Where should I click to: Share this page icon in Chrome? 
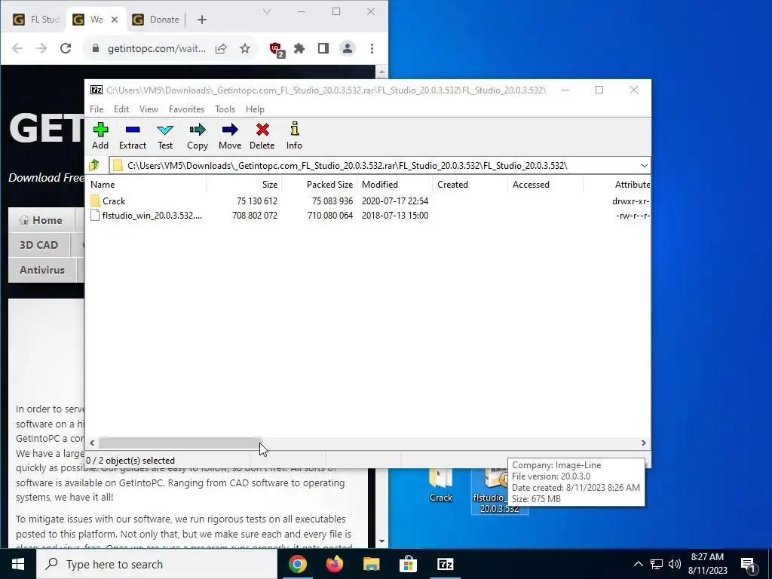(x=221, y=48)
